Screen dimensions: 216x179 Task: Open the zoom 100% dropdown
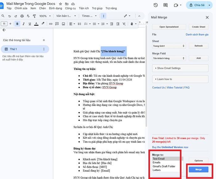[45, 16]
